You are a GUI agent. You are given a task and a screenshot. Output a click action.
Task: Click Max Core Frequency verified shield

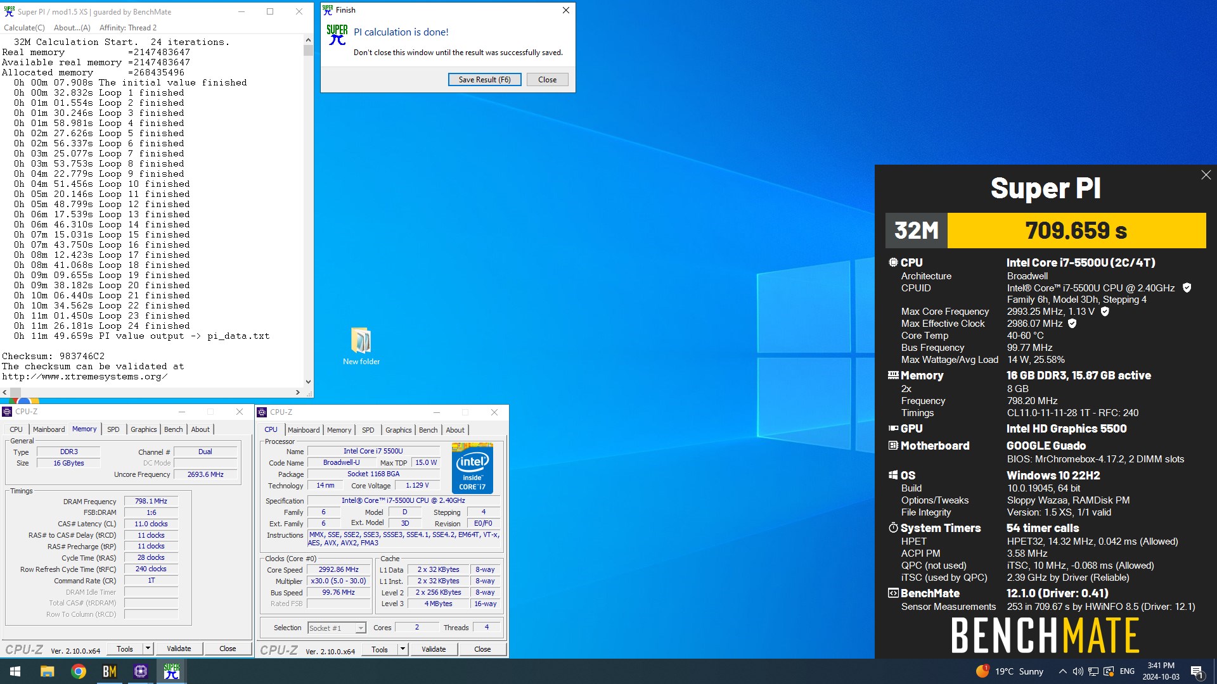click(x=1105, y=312)
